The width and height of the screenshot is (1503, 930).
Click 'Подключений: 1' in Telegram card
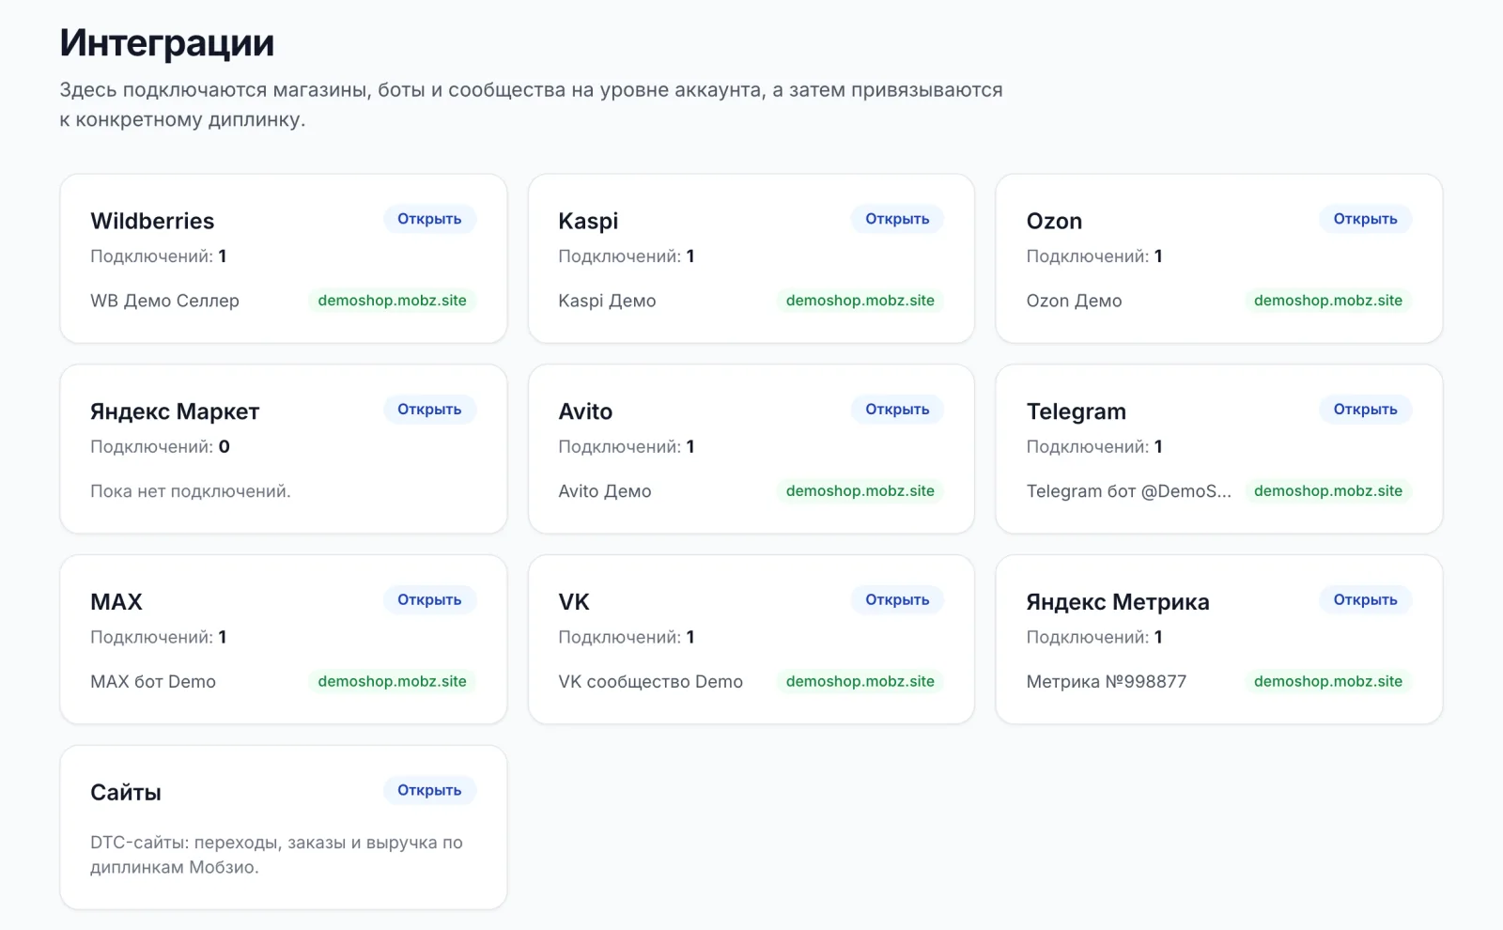point(1094,447)
